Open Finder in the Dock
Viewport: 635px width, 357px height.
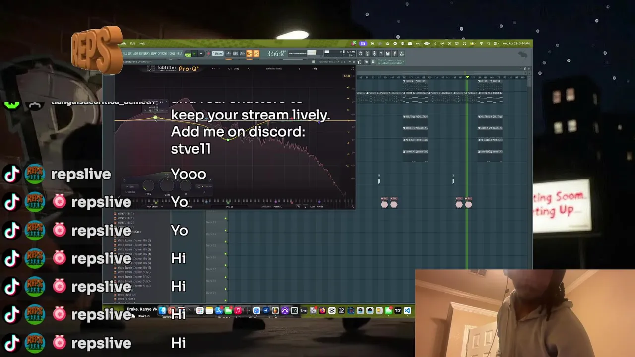(x=162, y=311)
